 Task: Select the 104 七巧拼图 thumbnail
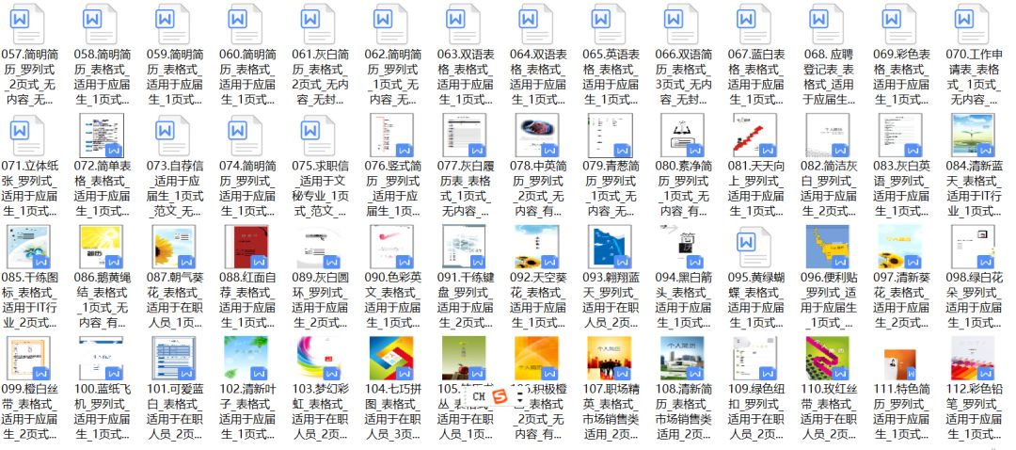coord(391,358)
